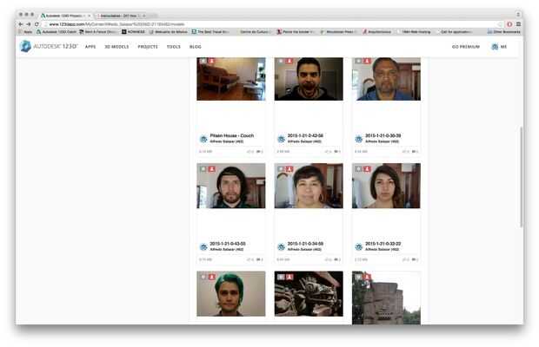Click the red person badge on green-haired person thumbnail
Viewport: 539px width, 347px height.
coord(212,277)
